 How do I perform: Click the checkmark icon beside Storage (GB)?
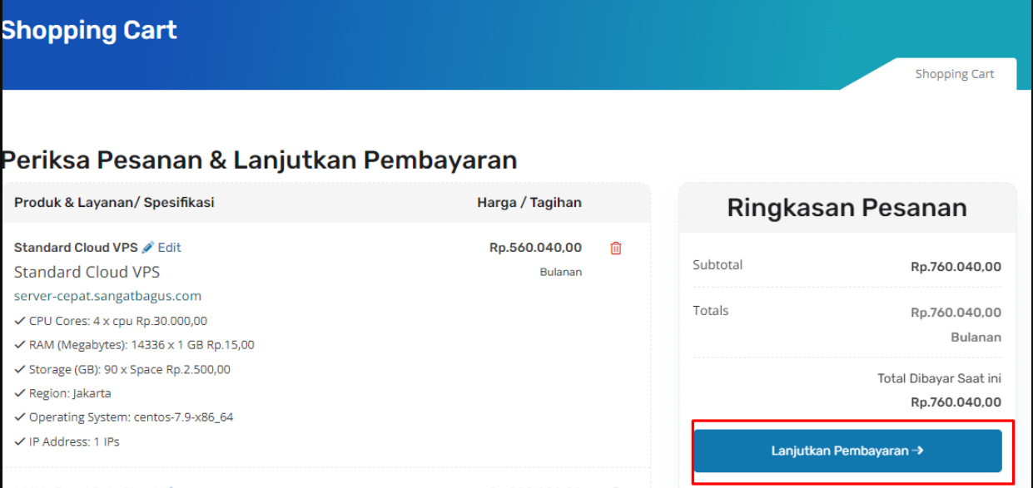tap(20, 369)
